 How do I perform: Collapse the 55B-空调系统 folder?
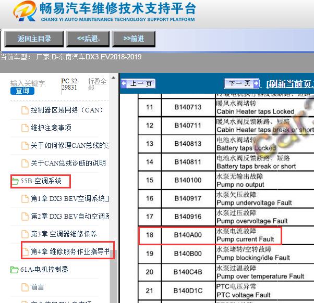click(41, 181)
